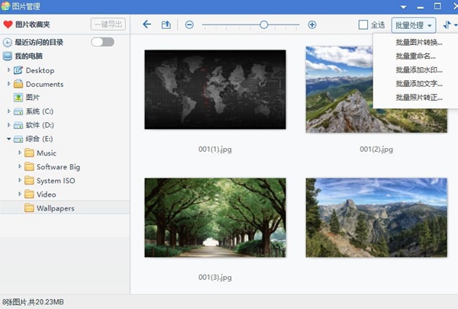Viewport: 458px width, 309px height.
Task: Expand the Music folder arrow
Action: (19, 153)
